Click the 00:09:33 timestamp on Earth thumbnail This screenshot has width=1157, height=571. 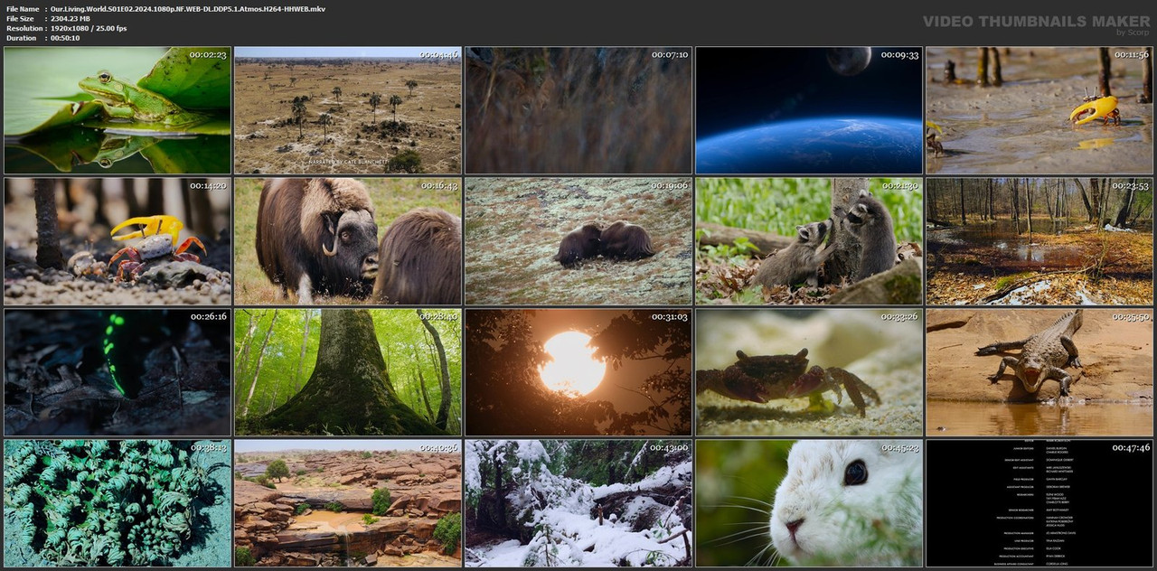tap(899, 55)
